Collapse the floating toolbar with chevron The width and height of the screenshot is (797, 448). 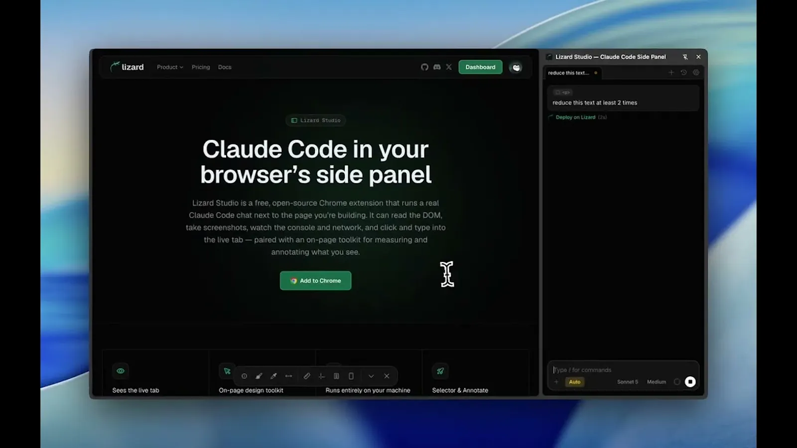(x=371, y=376)
